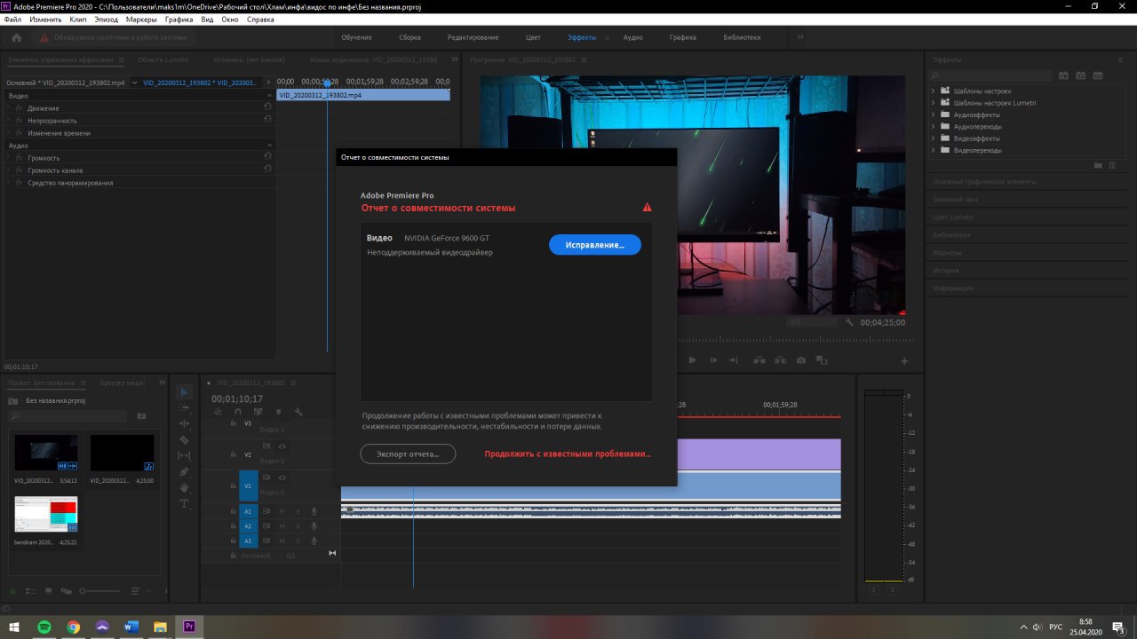Select the Type tool
This screenshot has width=1137, height=639.
[x=184, y=503]
